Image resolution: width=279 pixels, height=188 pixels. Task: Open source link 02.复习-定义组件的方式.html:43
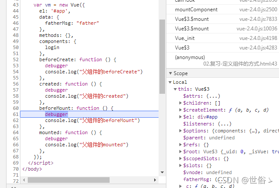point(240,64)
